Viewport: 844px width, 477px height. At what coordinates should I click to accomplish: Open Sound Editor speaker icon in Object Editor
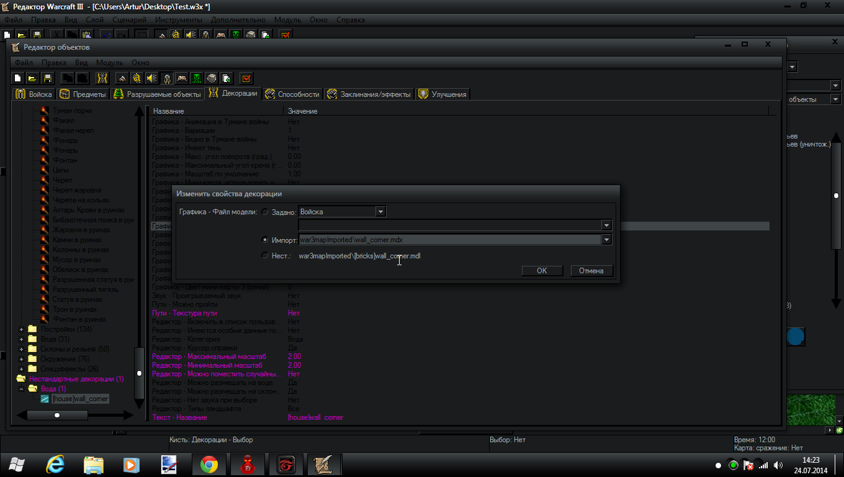coord(152,78)
